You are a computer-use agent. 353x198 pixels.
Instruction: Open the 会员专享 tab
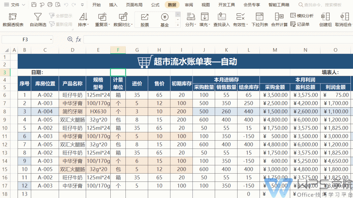(x=252, y=5)
